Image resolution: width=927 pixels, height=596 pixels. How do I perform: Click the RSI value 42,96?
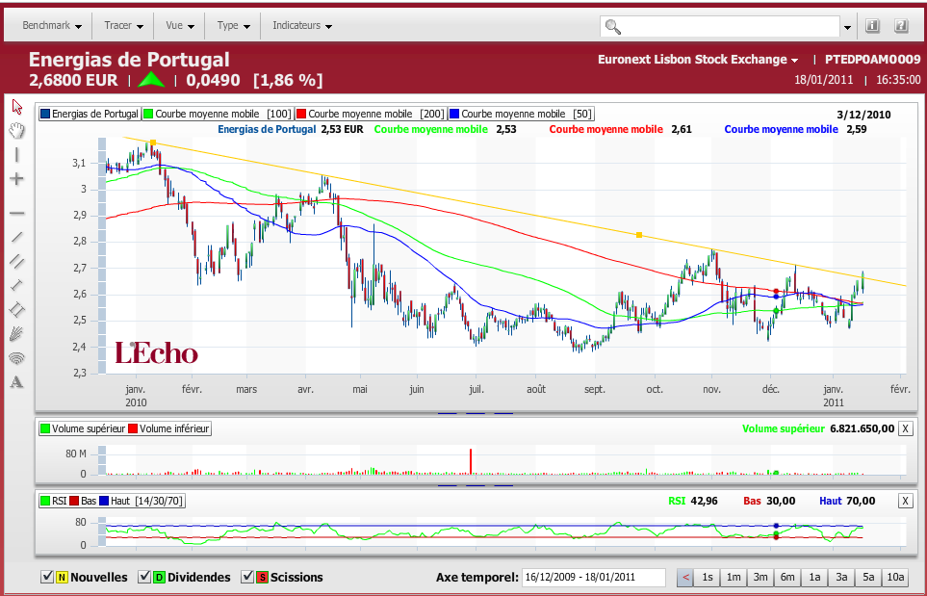(x=704, y=501)
